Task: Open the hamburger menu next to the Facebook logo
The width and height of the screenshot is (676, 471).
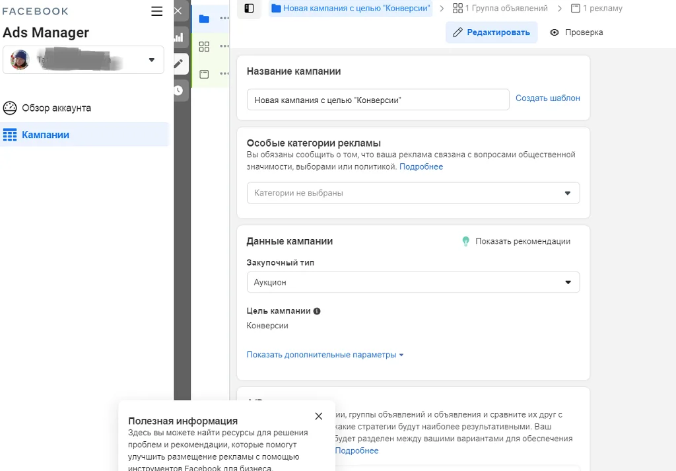Action: tap(156, 11)
